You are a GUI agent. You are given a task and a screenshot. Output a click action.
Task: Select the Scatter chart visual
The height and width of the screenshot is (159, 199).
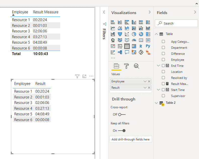pos(127,34)
